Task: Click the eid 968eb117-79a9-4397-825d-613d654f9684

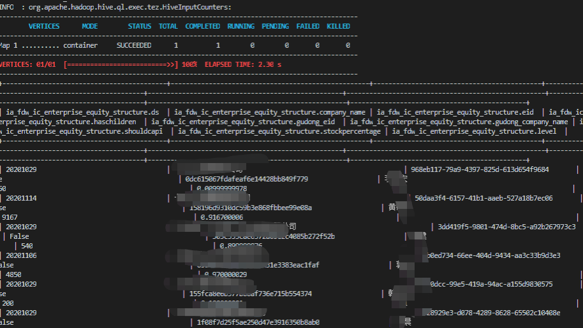Action: [480, 169]
